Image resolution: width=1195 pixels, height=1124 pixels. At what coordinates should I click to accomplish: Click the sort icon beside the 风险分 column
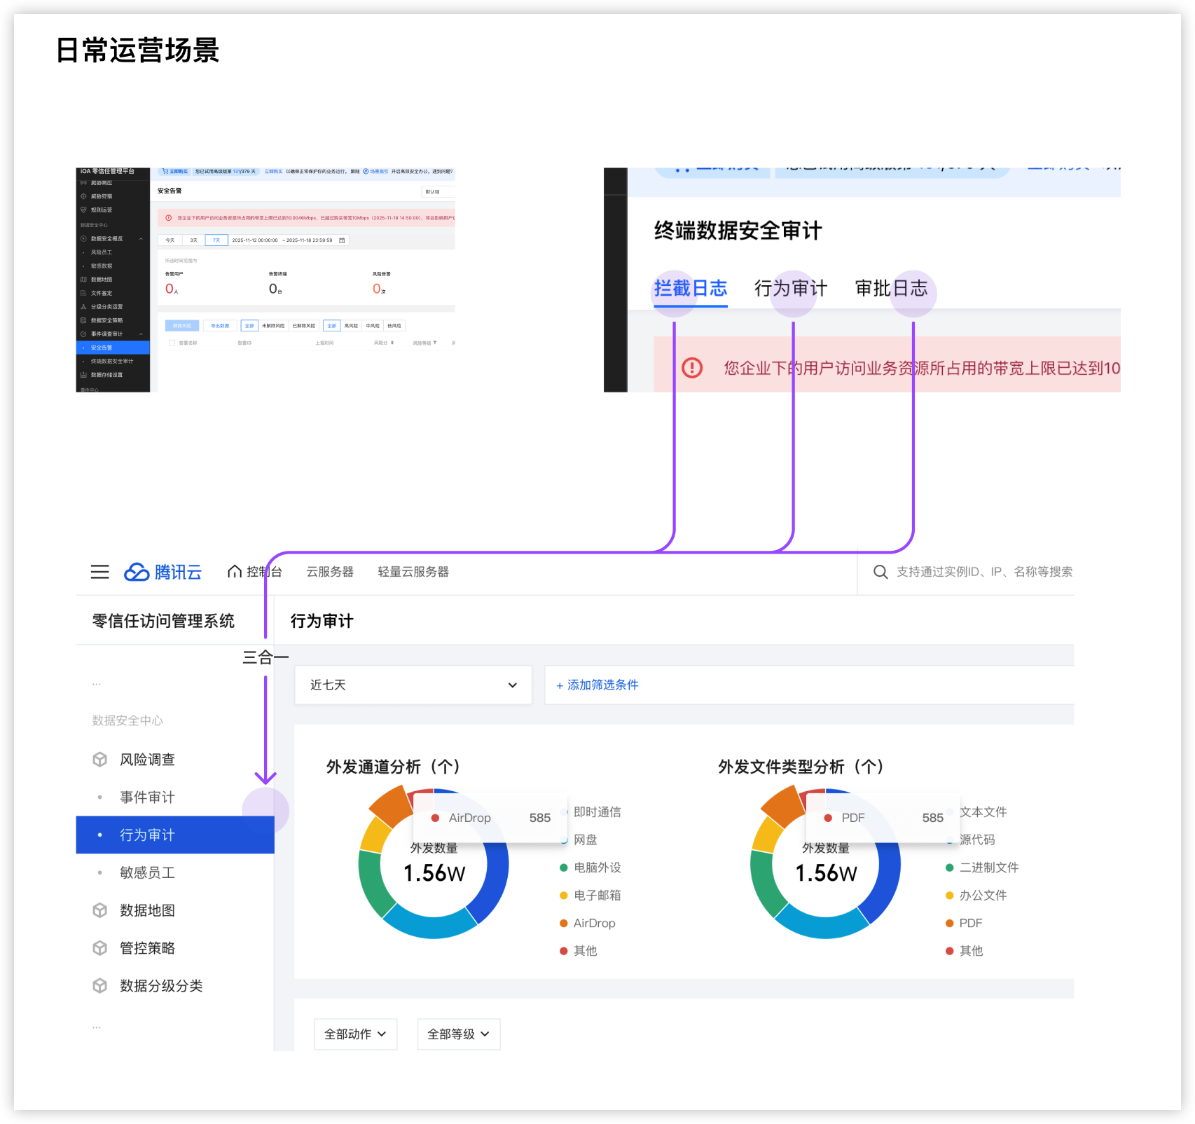(x=392, y=343)
